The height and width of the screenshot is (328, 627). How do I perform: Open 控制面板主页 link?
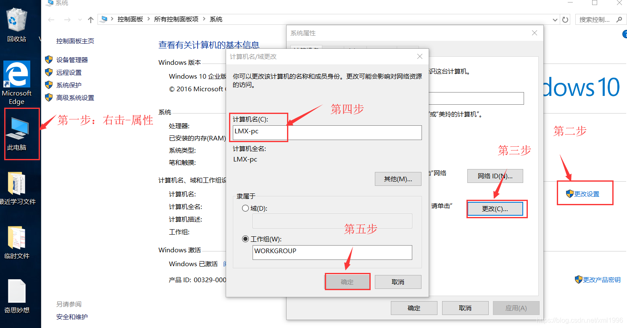tap(75, 41)
